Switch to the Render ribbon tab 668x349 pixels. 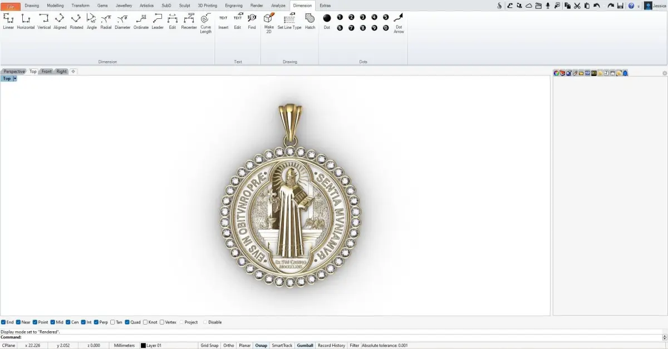click(x=257, y=6)
